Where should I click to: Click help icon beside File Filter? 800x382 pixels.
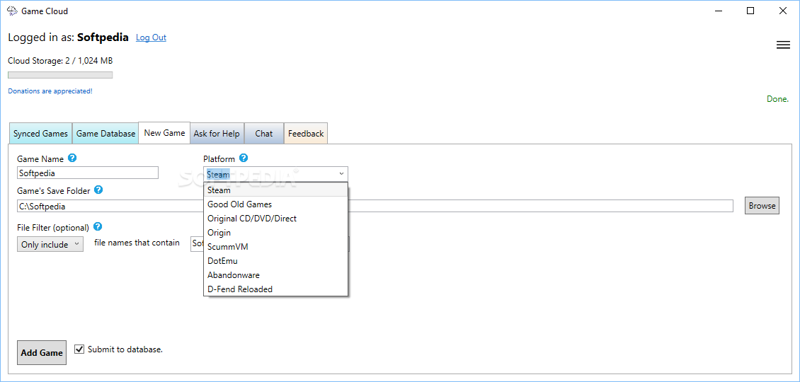click(98, 227)
